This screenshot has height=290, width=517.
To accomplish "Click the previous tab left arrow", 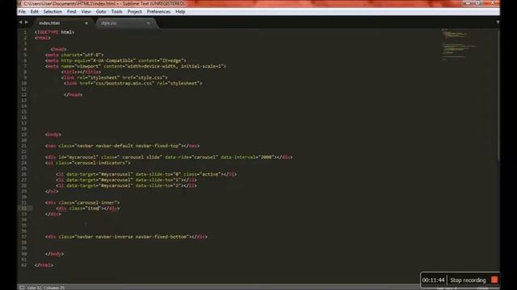I will 20,23.
